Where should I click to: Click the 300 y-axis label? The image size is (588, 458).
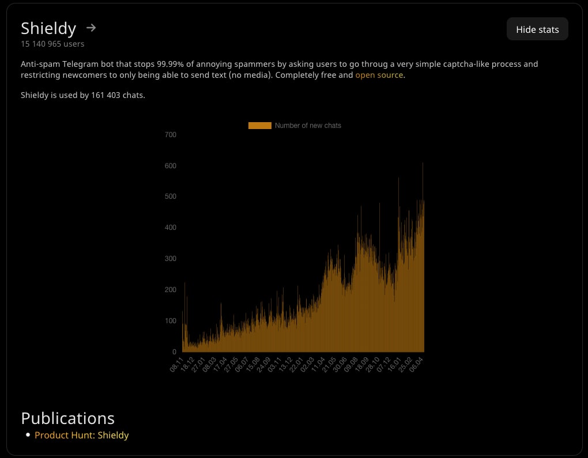point(170,259)
